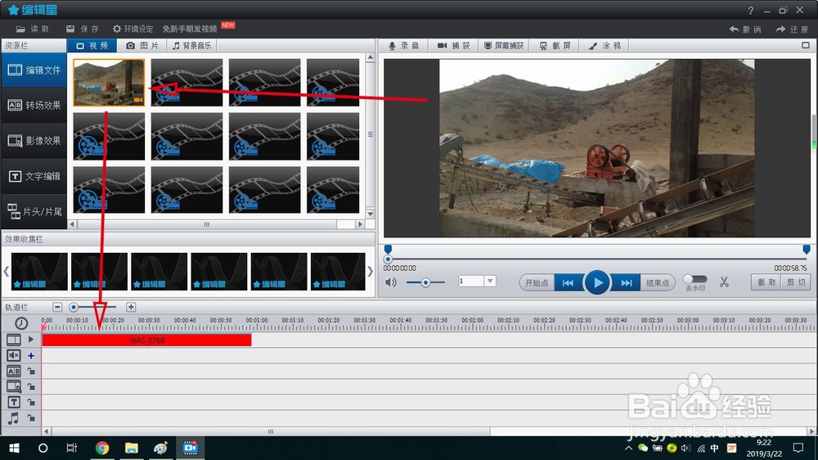Viewport: 818px width, 460px height.
Task: Select 文字编辑 in the sidebar
Action: click(x=34, y=177)
